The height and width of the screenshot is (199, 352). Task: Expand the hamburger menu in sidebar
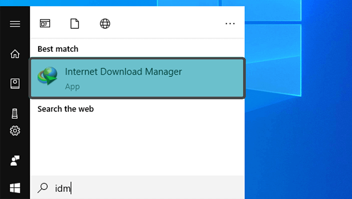tap(15, 24)
